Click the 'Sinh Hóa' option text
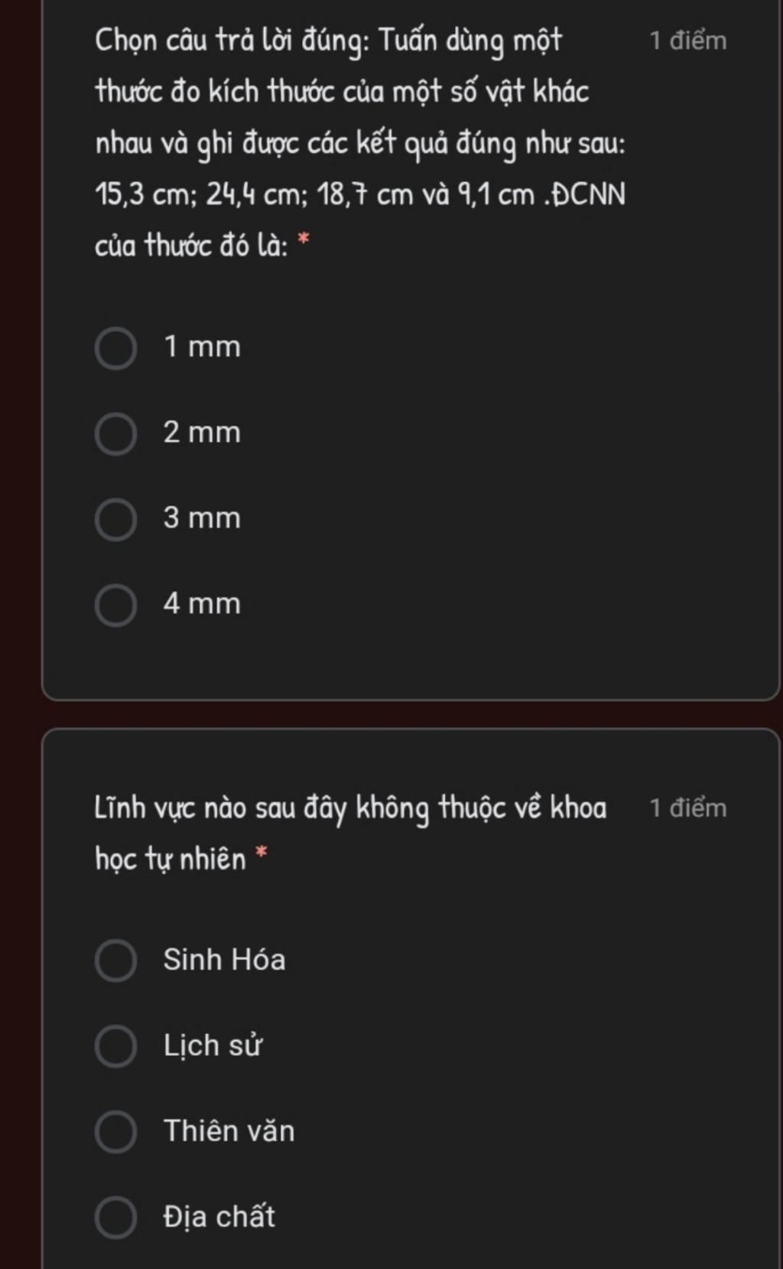 coord(224,960)
